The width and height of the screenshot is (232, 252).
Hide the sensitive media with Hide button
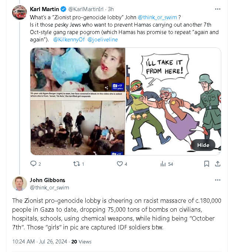[x=203, y=145]
